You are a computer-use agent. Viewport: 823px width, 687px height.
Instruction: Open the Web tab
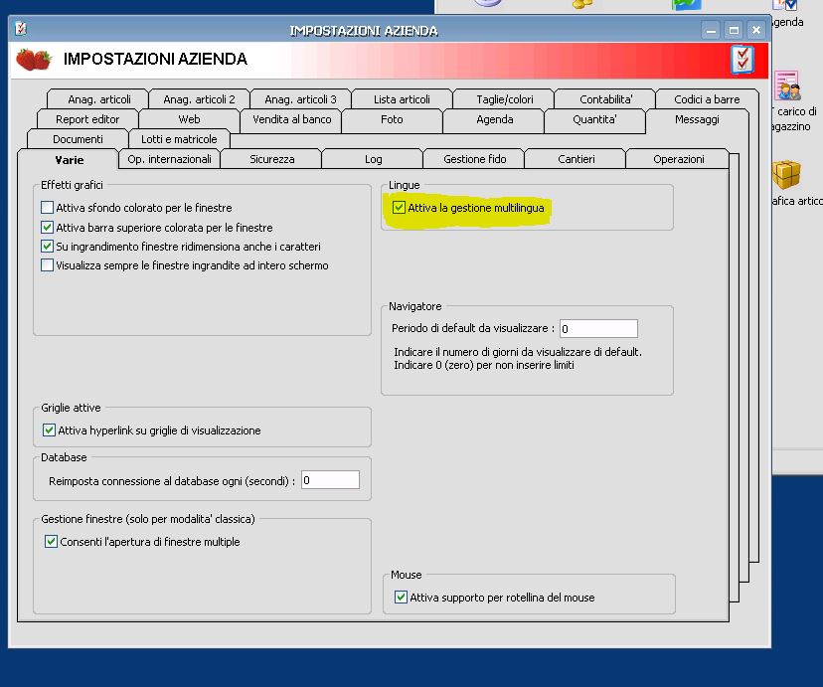(189, 119)
